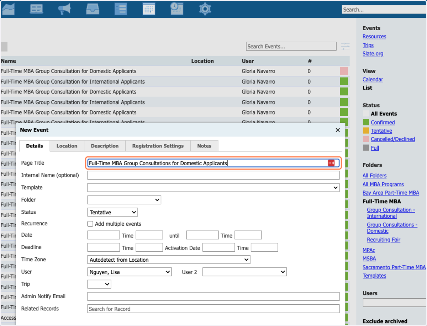Open Group Consultation - International subfolder
This screenshot has height=326, width=427.
[391, 213]
